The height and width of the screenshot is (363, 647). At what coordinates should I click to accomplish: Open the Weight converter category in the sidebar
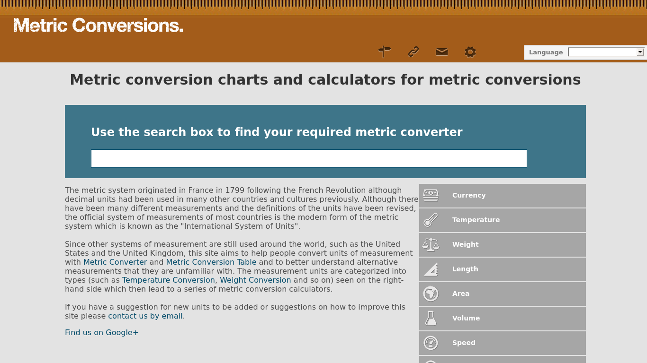[x=465, y=244]
